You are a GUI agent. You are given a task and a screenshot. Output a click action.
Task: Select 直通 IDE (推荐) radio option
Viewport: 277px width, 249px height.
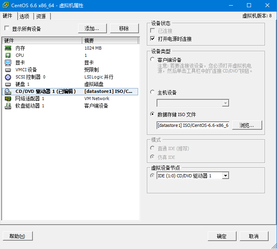pos(153,148)
